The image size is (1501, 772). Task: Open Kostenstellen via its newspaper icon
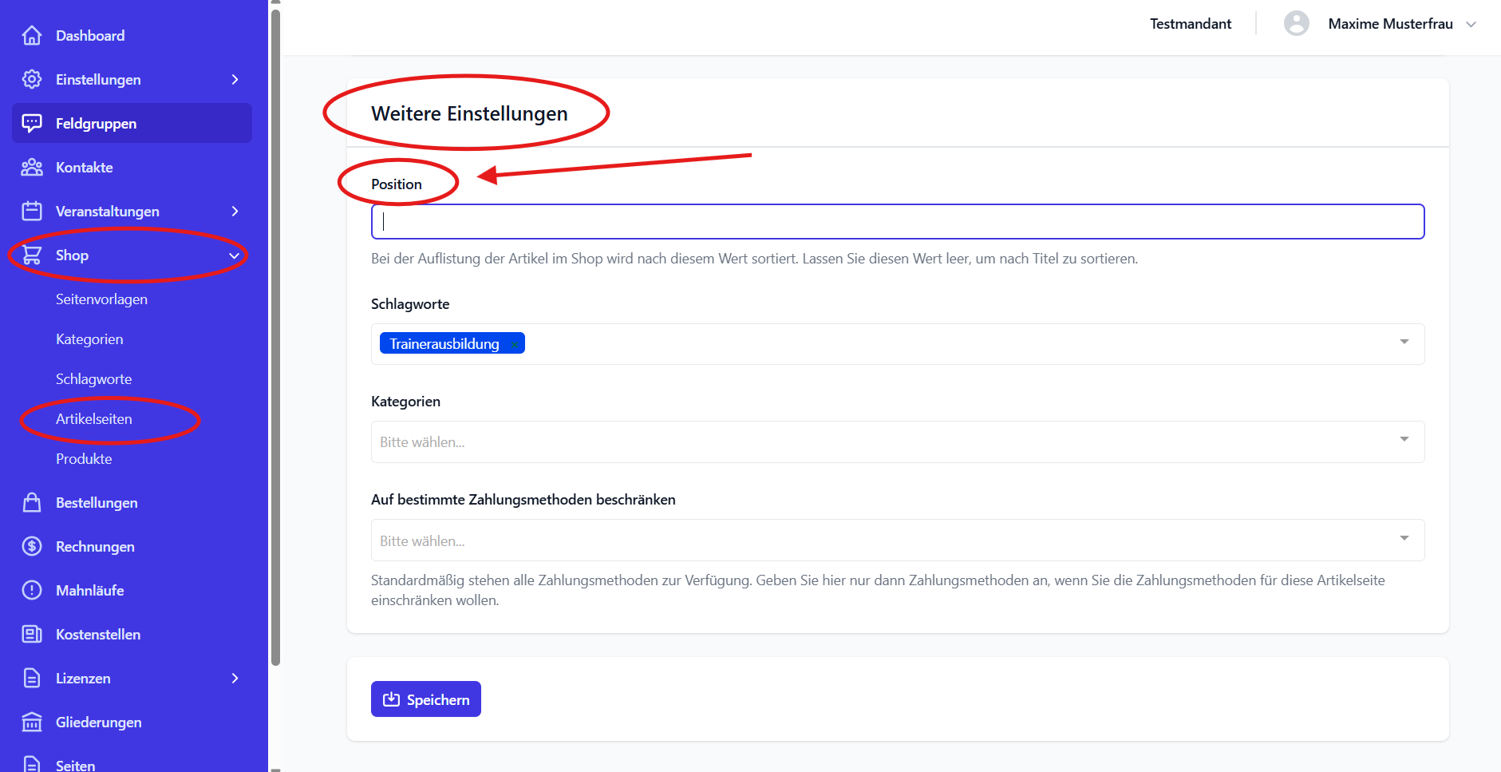[x=32, y=634]
